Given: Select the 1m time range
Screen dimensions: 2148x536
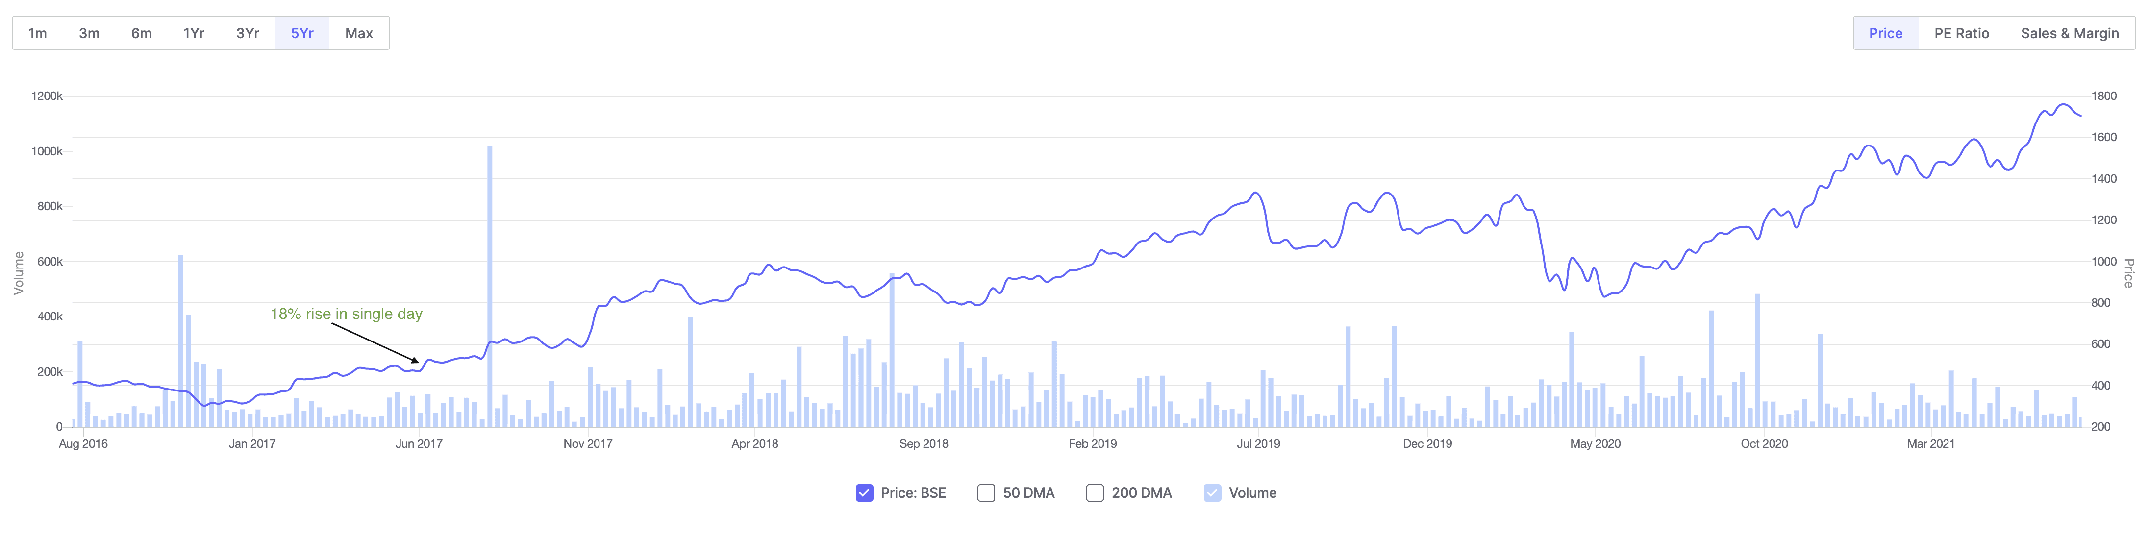Looking at the screenshot, I should pos(38,32).
